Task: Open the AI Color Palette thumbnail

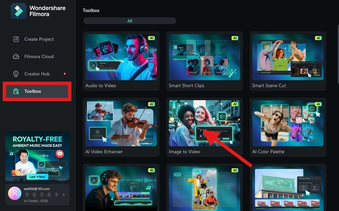Action: point(288,123)
